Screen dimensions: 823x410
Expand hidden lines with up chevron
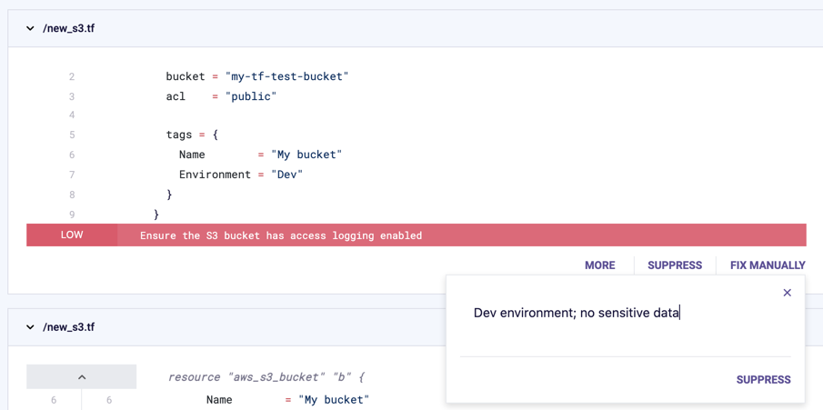81,377
